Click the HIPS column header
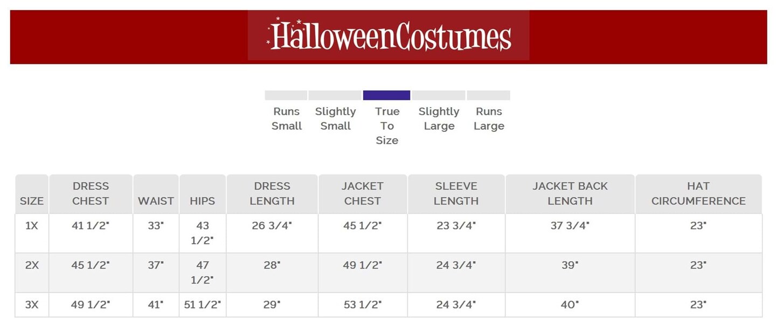Viewport: 776px width, 332px height. (x=202, y=201)
